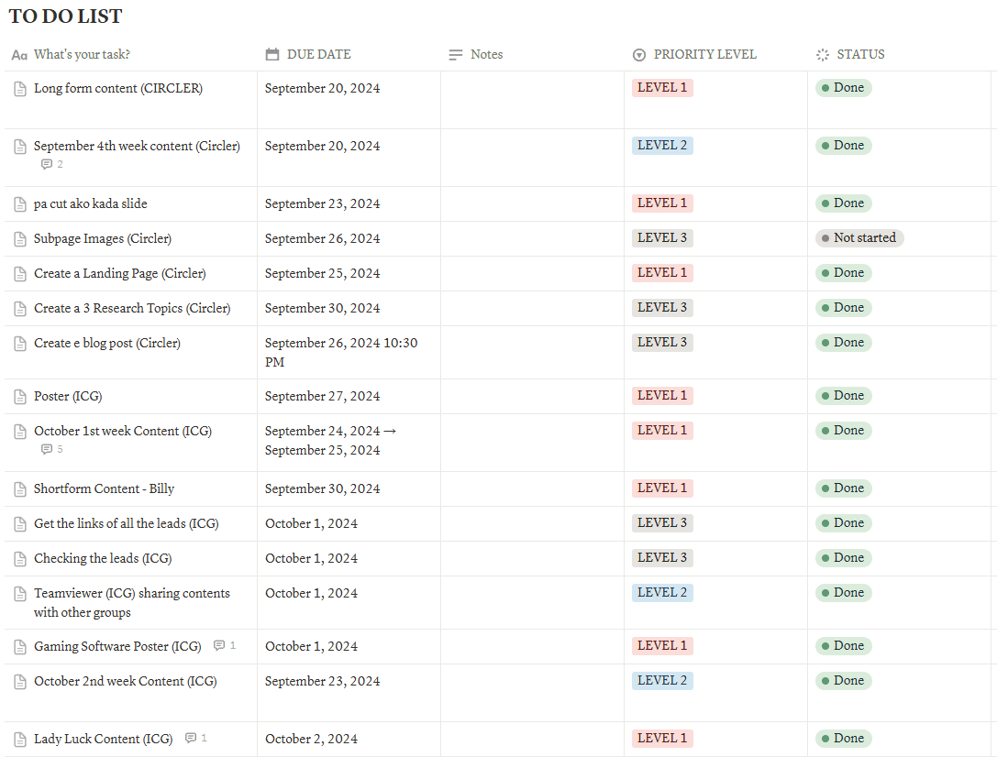Viewport: 997px width, 757px height.
Task: Click LEVEL 3 tag for Create a 3 Research Topics
Action: point(662,308)
